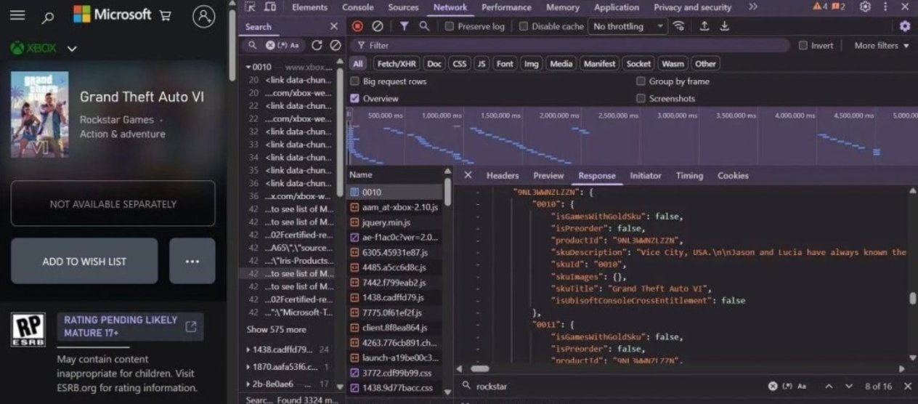Expand the 1438.cadffd79 search result group
Viewport: 918px width, 404px height.
(x=249, y=350)
